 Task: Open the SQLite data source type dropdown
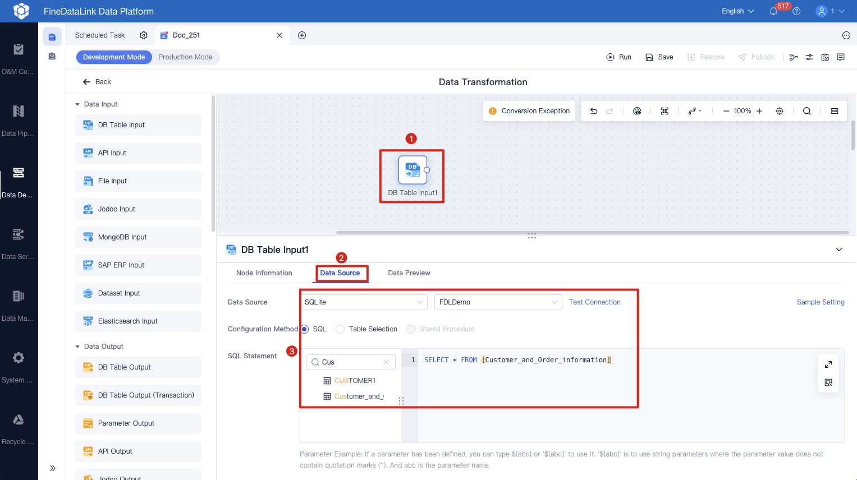(x=364, y=302)
